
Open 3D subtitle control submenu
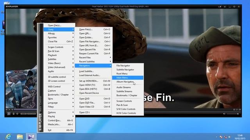click(59, 77)
